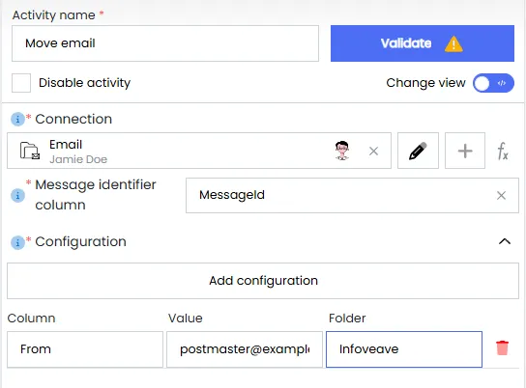Delete configuration row with trash icon
The height and width of the screenshot is (388, 526).
[502, 347]
